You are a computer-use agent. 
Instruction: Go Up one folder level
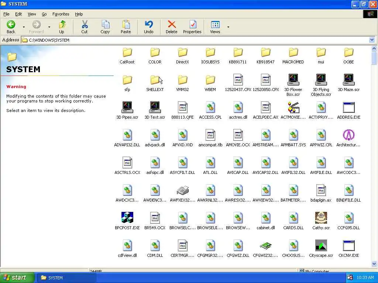click(62, 27)
